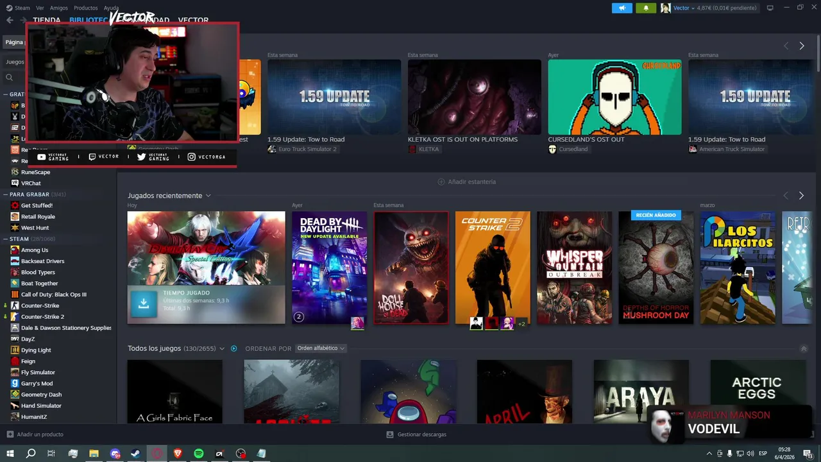Open A Girls Fabric Face game tile

tap(174, 391)
